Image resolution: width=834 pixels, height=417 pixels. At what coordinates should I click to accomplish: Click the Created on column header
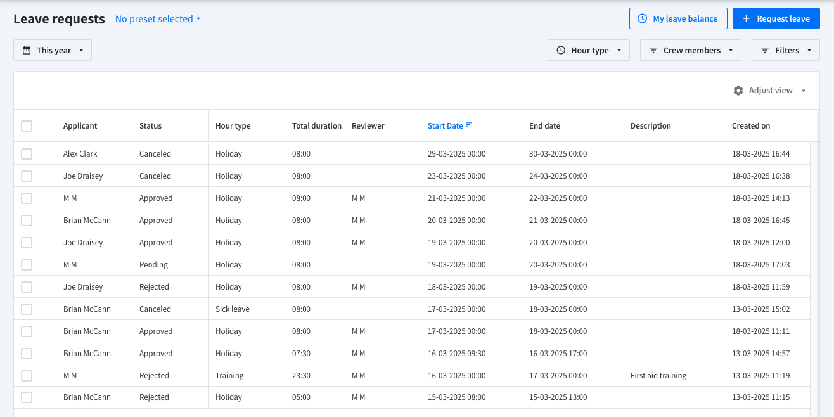(x=751, y=126)
